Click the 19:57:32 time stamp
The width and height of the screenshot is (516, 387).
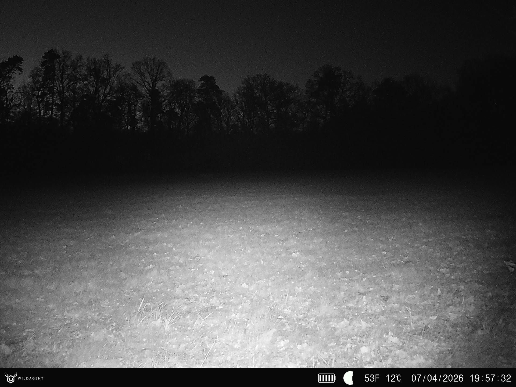[490, 378]
